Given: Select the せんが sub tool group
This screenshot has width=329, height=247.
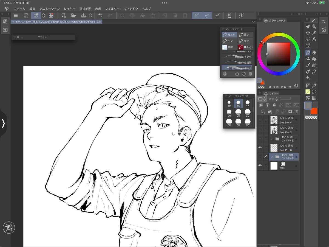Looking at the screenshot, I should [x=229, y=35].
